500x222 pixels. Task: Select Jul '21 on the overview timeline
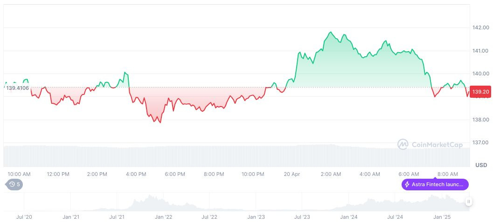pyautogui.click(x=117, y=217)
